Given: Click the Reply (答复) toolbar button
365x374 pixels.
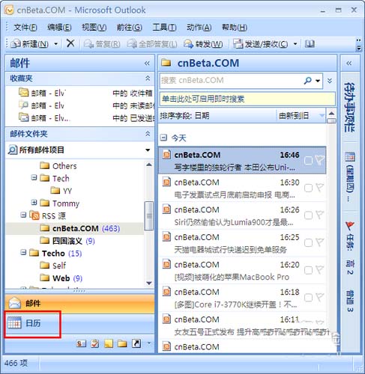Looking at the screenshot, I should pos(102,44).
